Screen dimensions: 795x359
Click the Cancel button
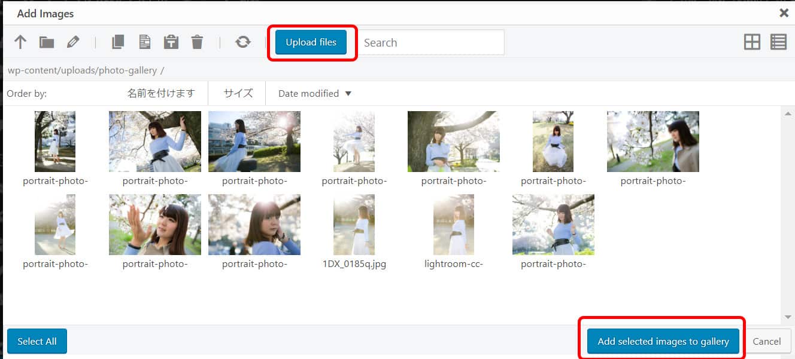[x=766, y=342]
